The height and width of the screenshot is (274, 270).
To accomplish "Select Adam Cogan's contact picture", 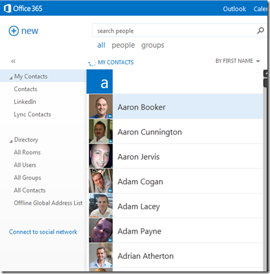I will click(x=101, y=181).
